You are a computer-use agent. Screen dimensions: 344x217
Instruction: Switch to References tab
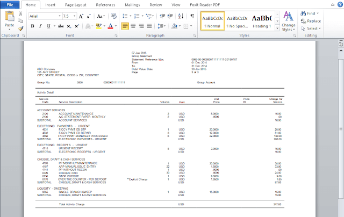[x=105, y=5]
